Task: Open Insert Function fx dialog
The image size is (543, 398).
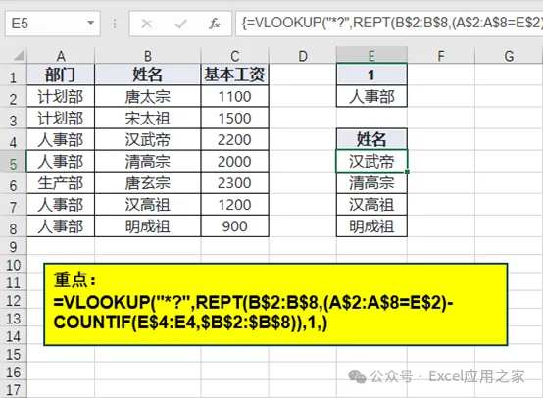Action: click(x=215, y=24)
